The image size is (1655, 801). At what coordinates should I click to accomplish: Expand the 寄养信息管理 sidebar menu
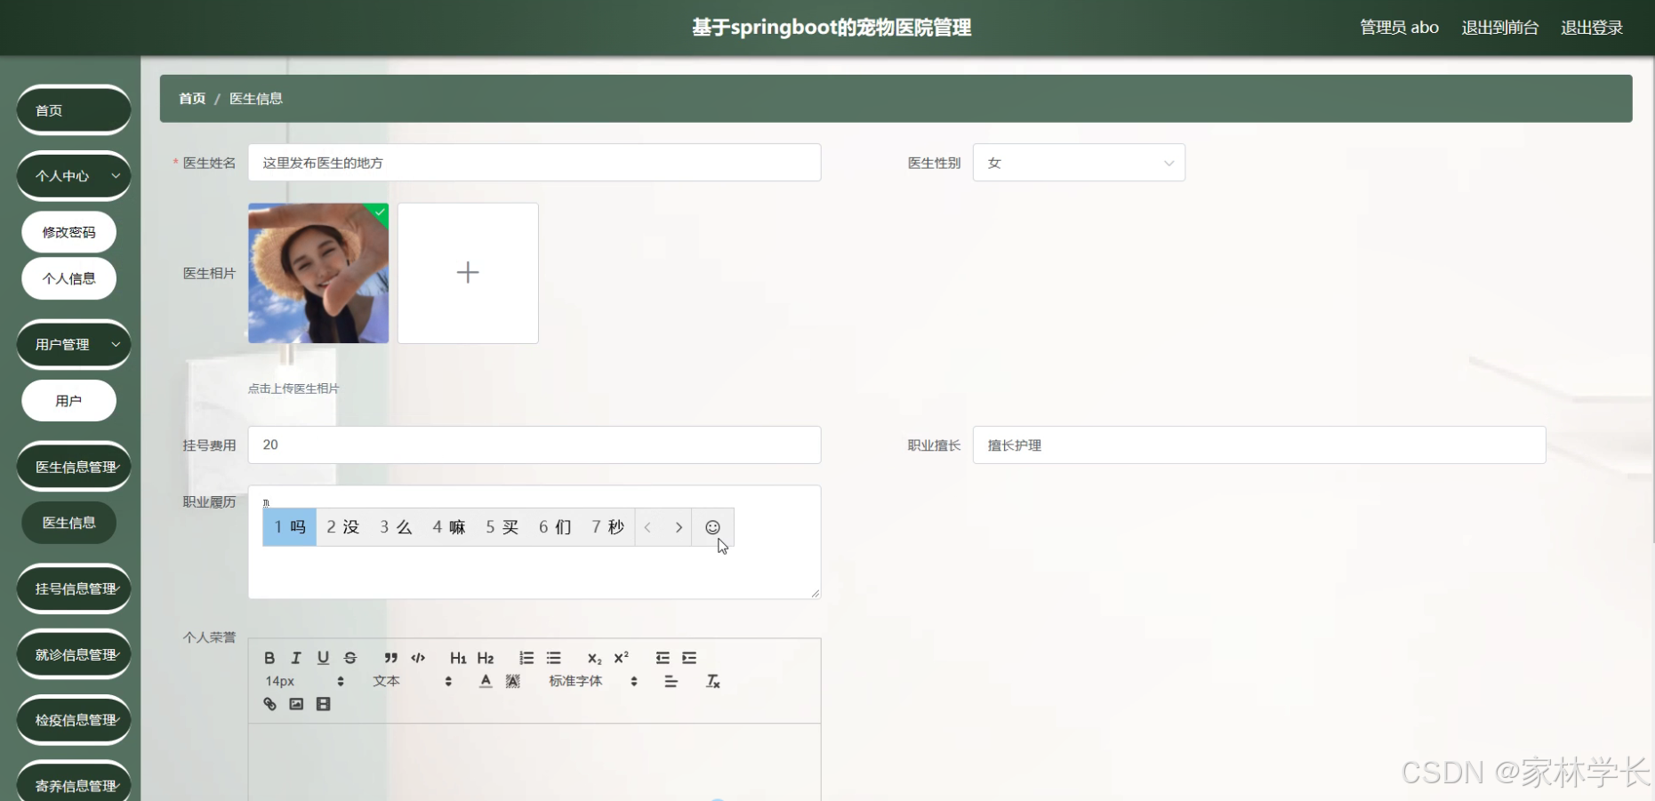(74, 784)
